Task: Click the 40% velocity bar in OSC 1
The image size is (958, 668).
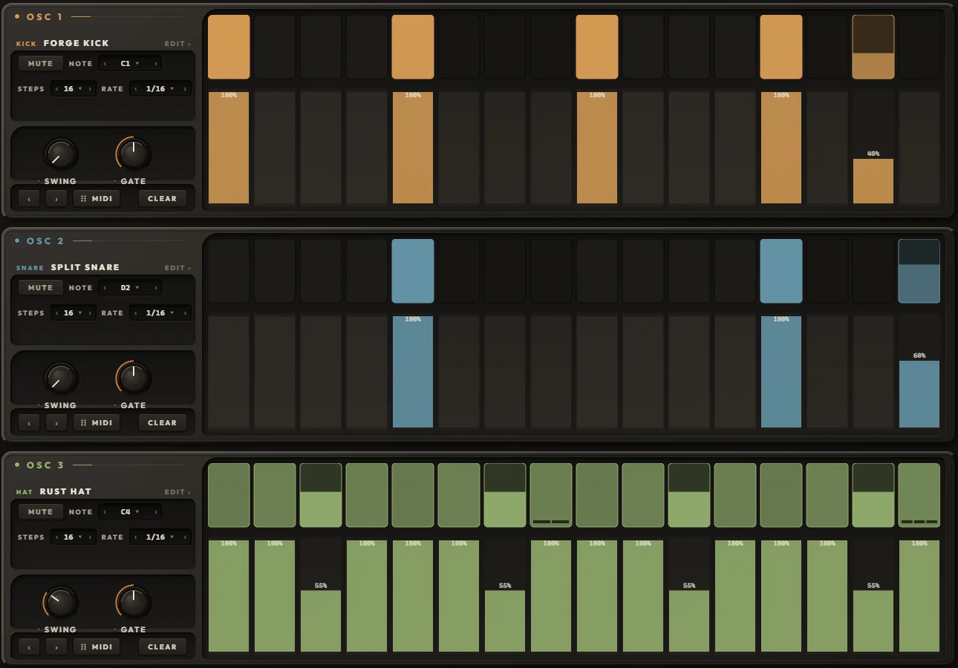Action: point(873,180)
